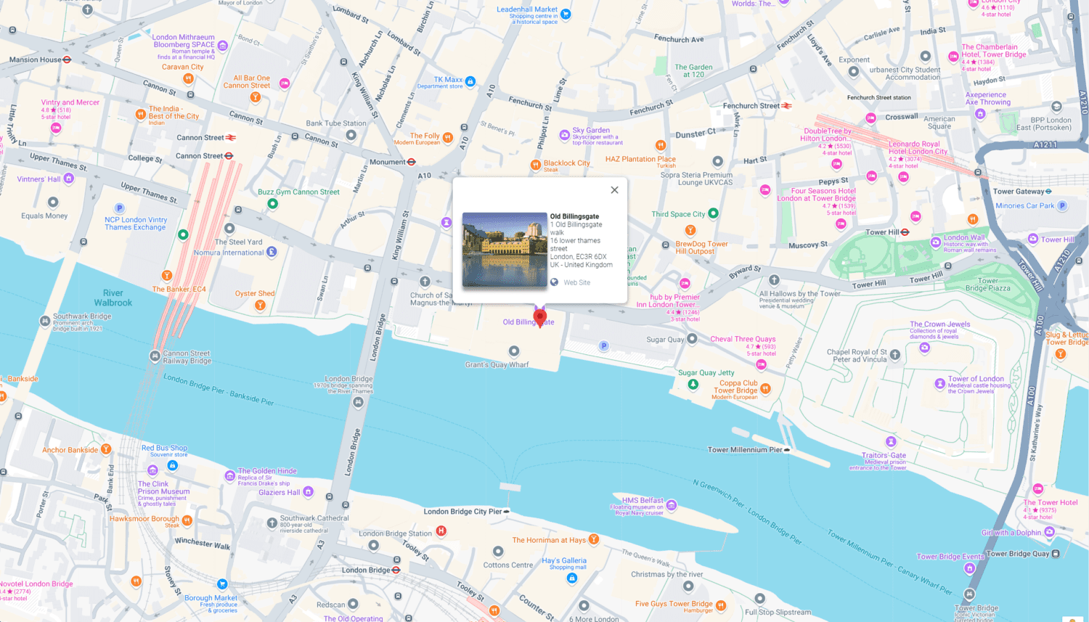This screenshot has width=1089, height=622.
Task: Click the All Hallows by the Tower icon
Action: (x=774, y=280)
